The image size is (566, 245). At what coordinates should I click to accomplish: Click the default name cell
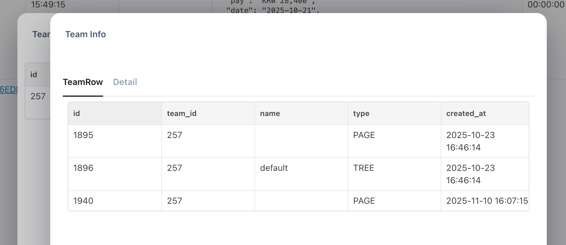pyautogui.click(x=301, y=174)
